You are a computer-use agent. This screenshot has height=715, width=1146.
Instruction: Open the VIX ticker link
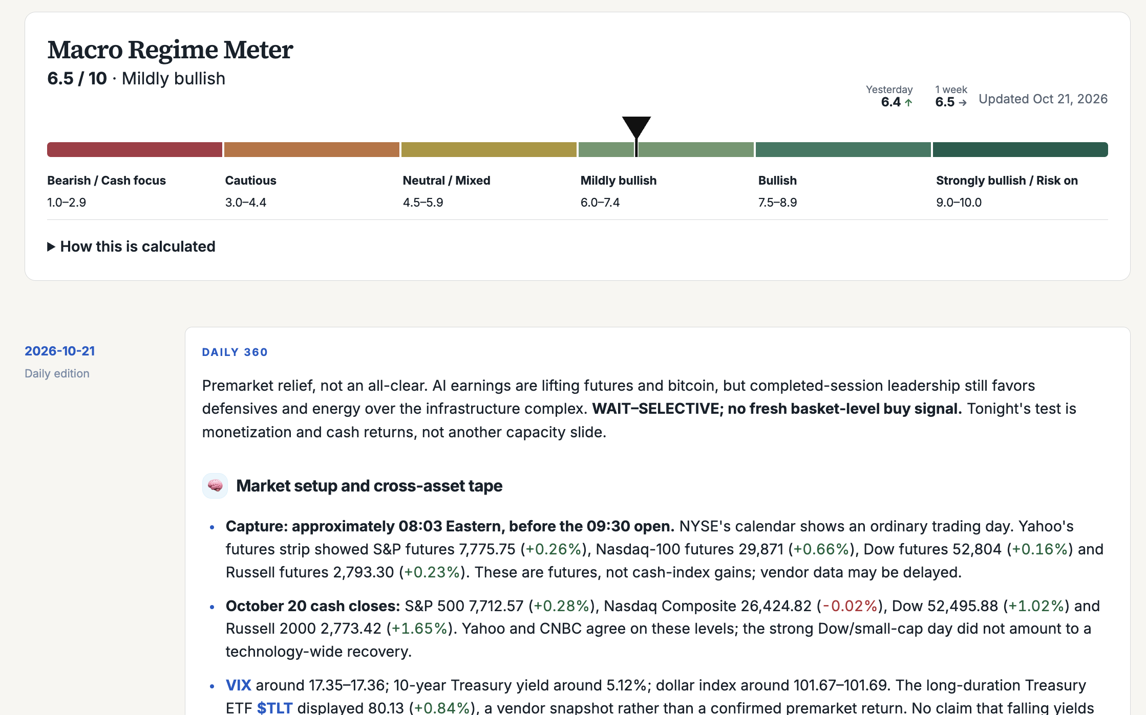239,685
